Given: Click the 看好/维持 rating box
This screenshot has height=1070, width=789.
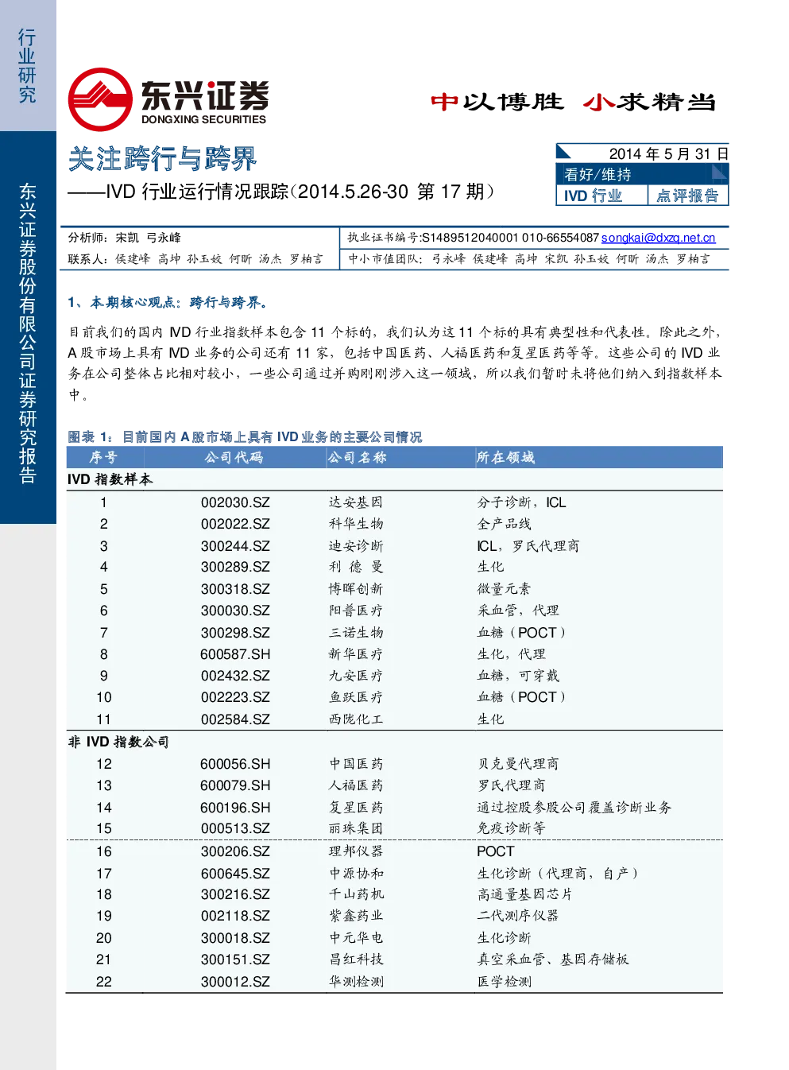Looking at the screenshot, I should click(x=641, y=174).
